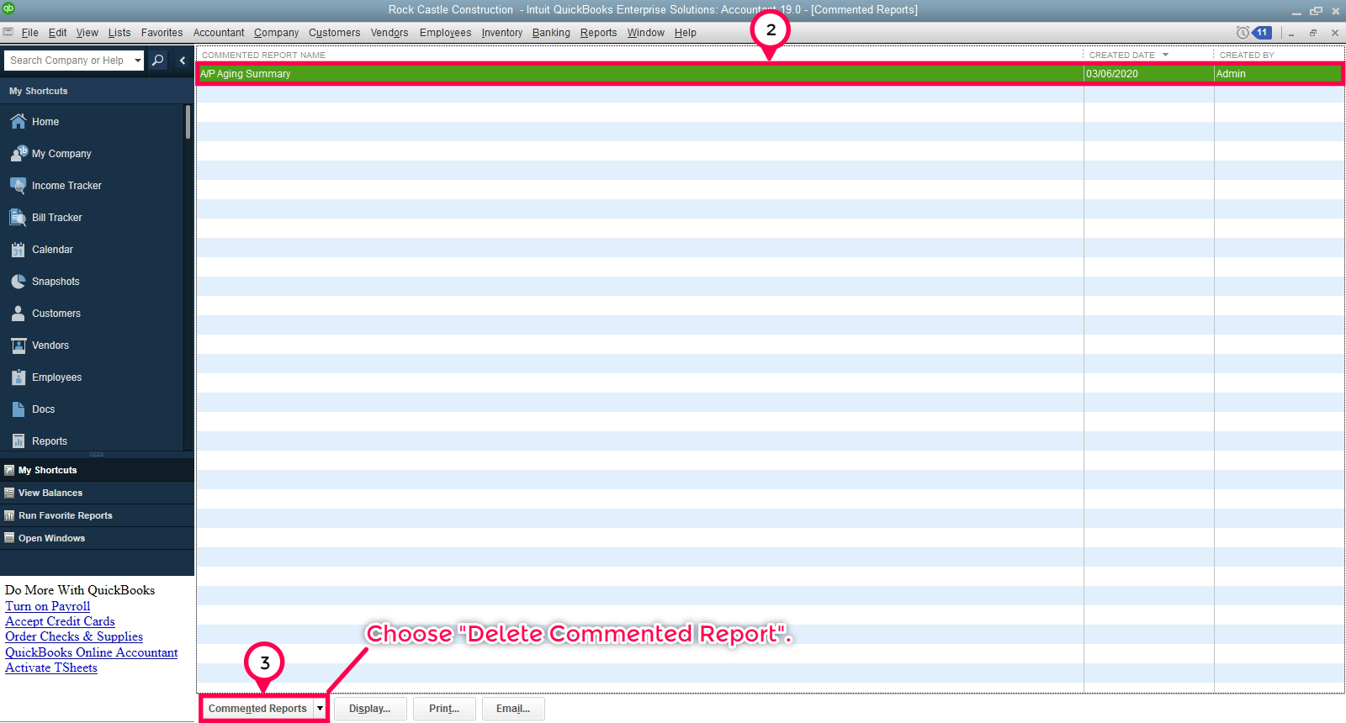Image resolution: width=1346 pixels, height=723 pixels.
Task: Open the Lists menu
Action: [x=119, y=33]
